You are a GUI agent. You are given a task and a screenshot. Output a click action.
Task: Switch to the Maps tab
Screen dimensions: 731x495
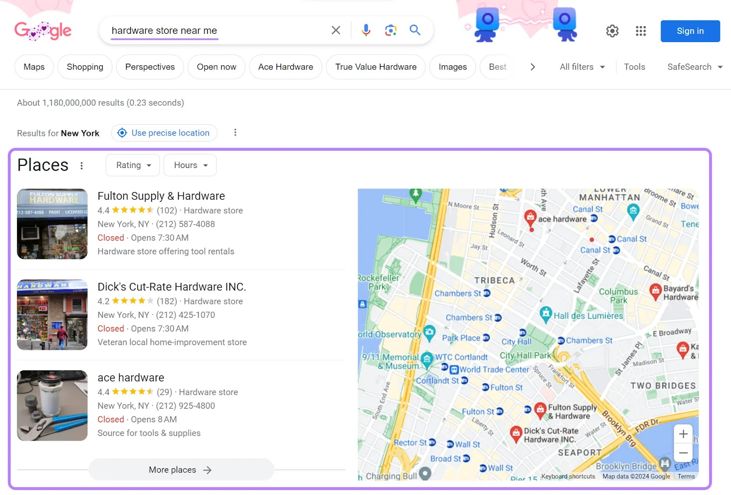click(x=34, y=67)
